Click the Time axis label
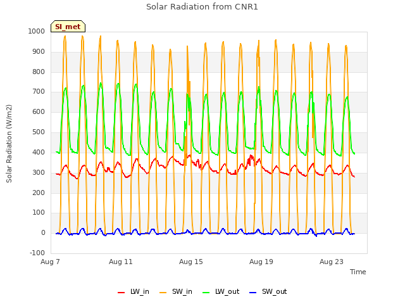 click(x=358, y=272)
